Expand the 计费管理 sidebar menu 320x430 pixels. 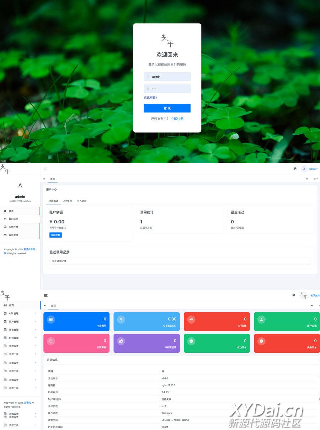[x=20, y=330]
